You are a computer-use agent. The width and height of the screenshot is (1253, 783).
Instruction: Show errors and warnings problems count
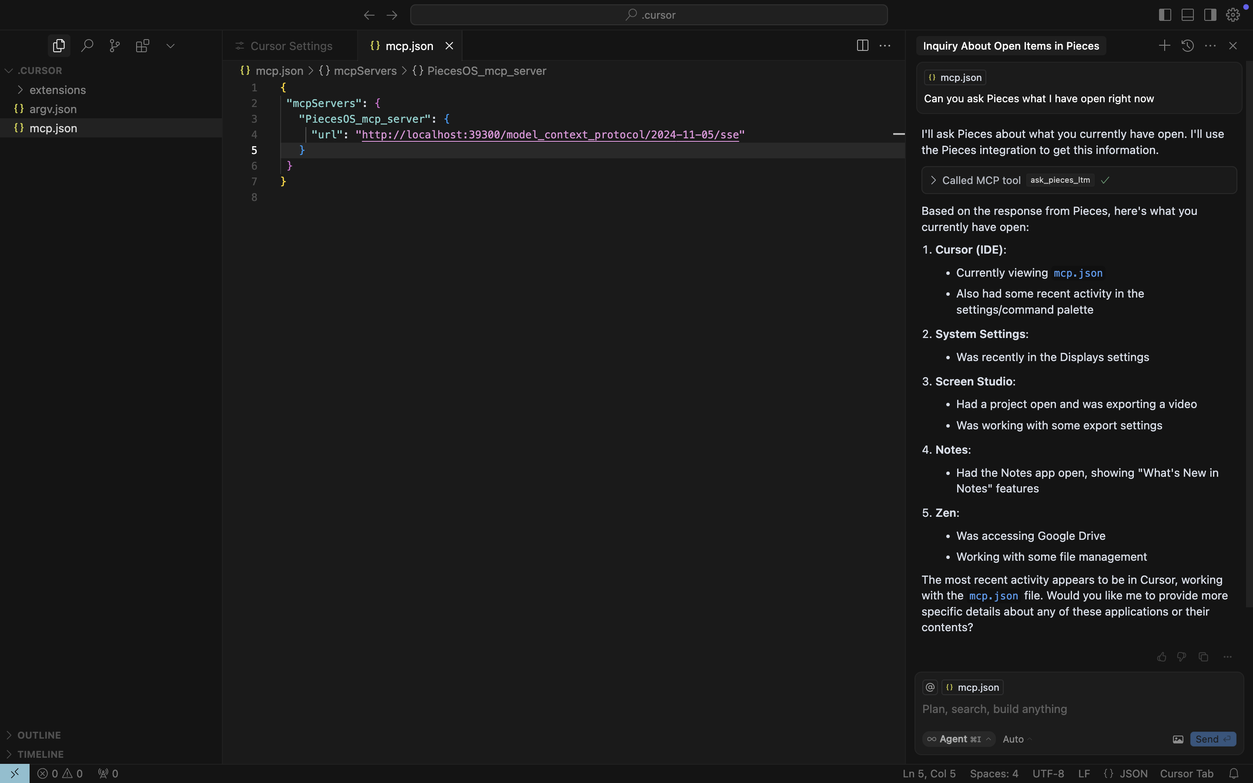pos(60,773)
